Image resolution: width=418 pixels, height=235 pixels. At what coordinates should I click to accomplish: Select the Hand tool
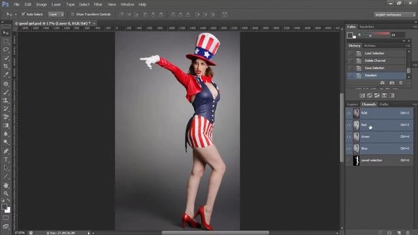pyautogui.click(x=6, y=185)
